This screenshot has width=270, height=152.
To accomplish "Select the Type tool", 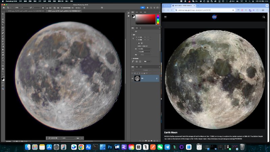I will (3, 61).
